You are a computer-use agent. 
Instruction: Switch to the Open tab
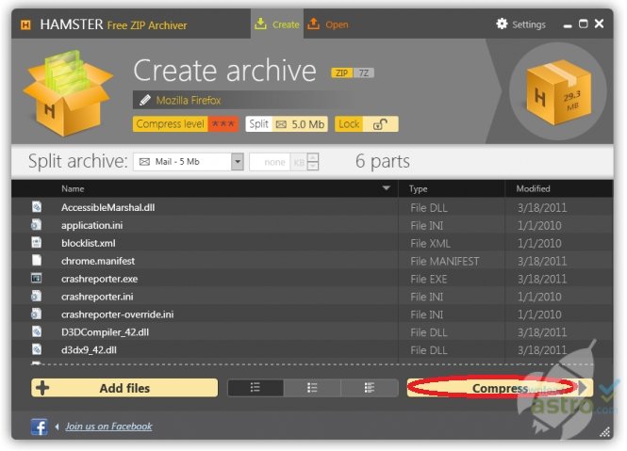pyautogui.click(x=328, y=24)
